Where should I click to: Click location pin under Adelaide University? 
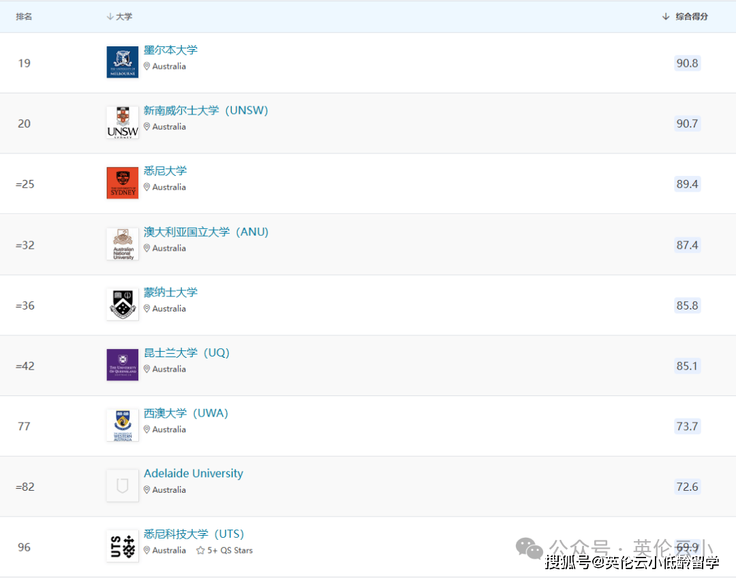147,489
